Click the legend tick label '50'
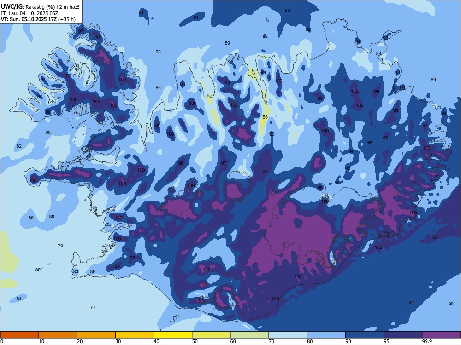Image resolution: width=461 pixels, height=345 pixels. (x=195, y=341)
